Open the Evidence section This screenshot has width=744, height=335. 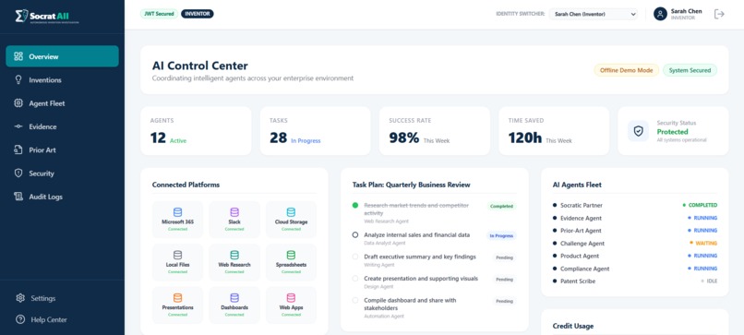[x=62, y=126]
